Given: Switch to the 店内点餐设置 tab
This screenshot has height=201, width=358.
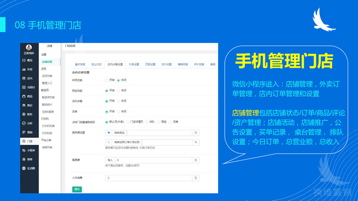Looking at the screenshot, I should (x=116, y=64).
